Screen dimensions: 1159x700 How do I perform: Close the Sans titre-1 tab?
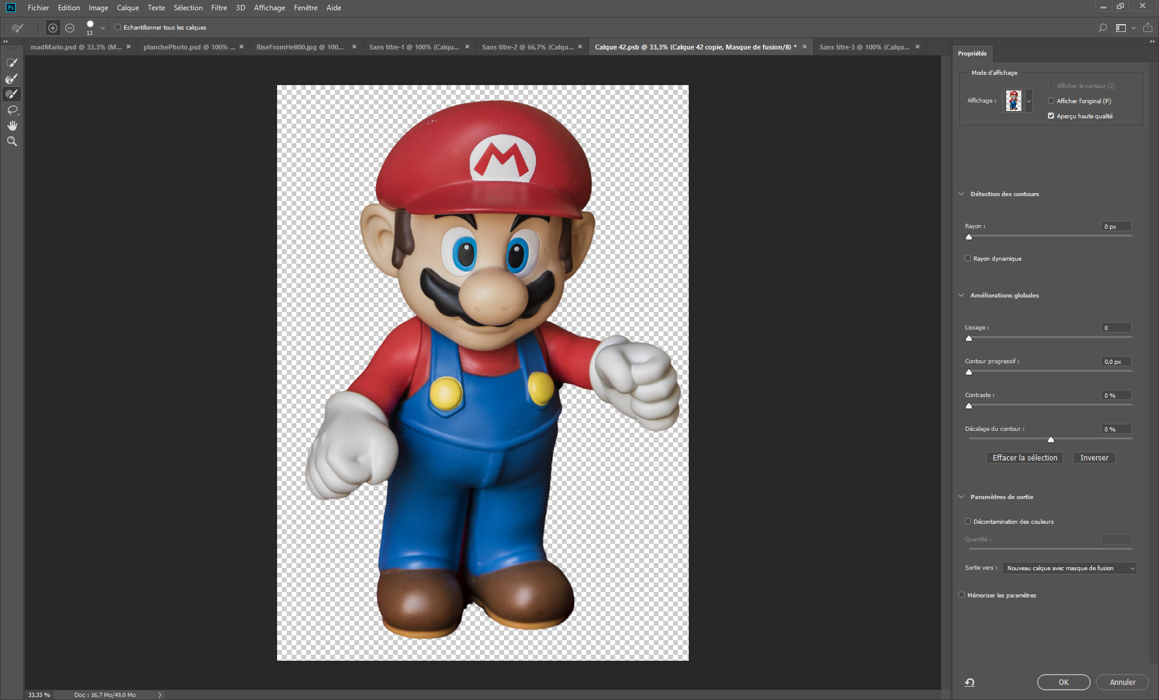pyautogui.click(x=467, y=46)
